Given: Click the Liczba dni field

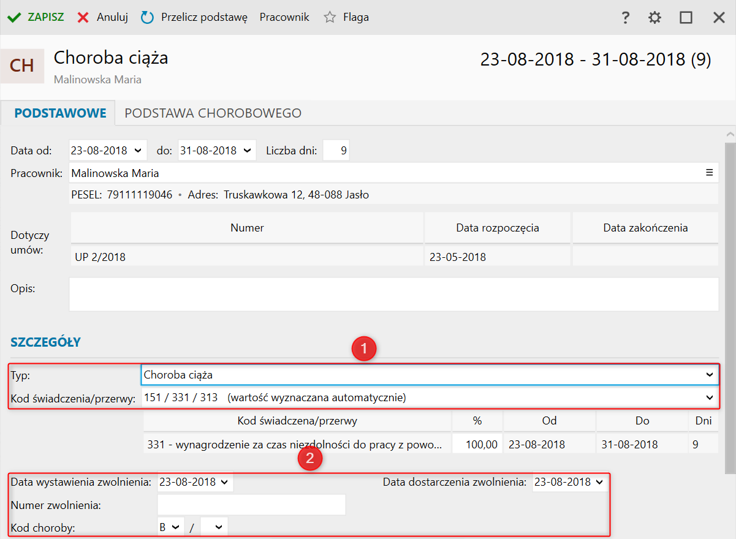Looking at the screenshot, I should pos(336,150).
